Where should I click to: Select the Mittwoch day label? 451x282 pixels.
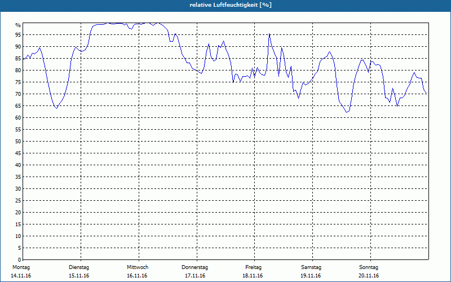tap(138, 267)
